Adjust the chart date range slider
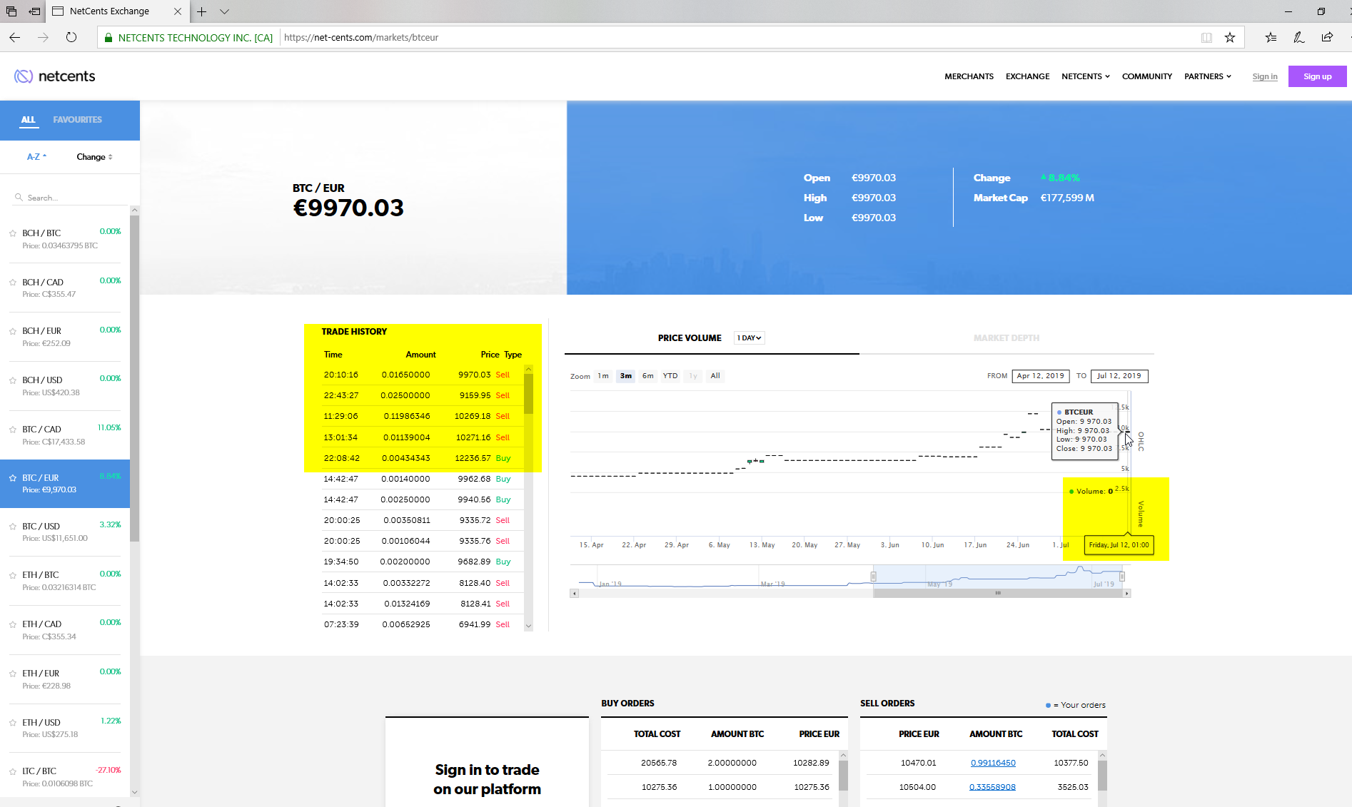 998,593
